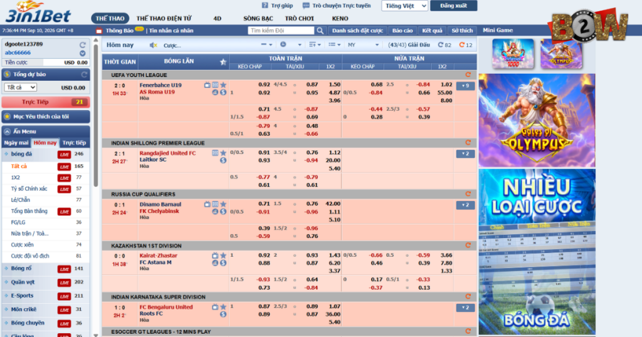The width and height of the screenshot is (642, 337).
Task: Open the SÒNG BẠC tab
Action: click(258, 18)
